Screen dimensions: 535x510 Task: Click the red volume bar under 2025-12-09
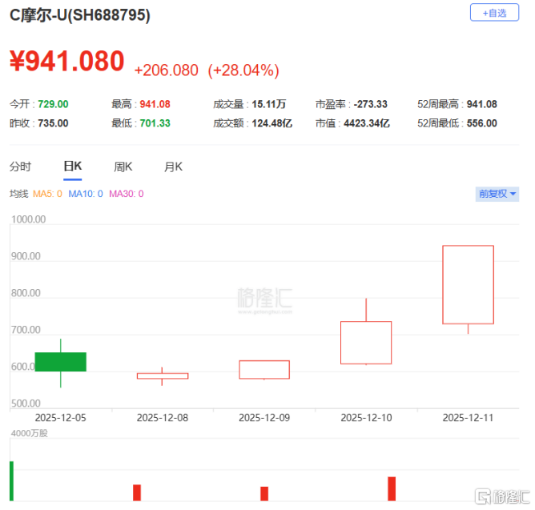point(264,493)
